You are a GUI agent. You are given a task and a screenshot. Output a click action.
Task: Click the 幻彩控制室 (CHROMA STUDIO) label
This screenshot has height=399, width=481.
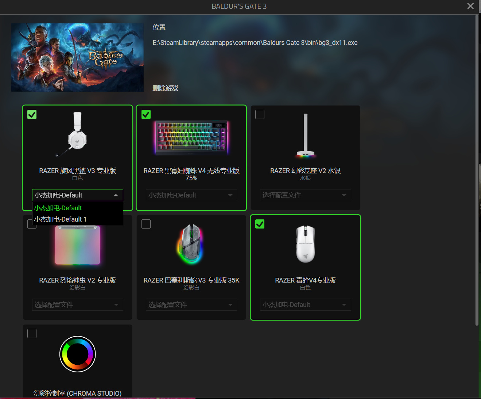click(x=78, y=394)
